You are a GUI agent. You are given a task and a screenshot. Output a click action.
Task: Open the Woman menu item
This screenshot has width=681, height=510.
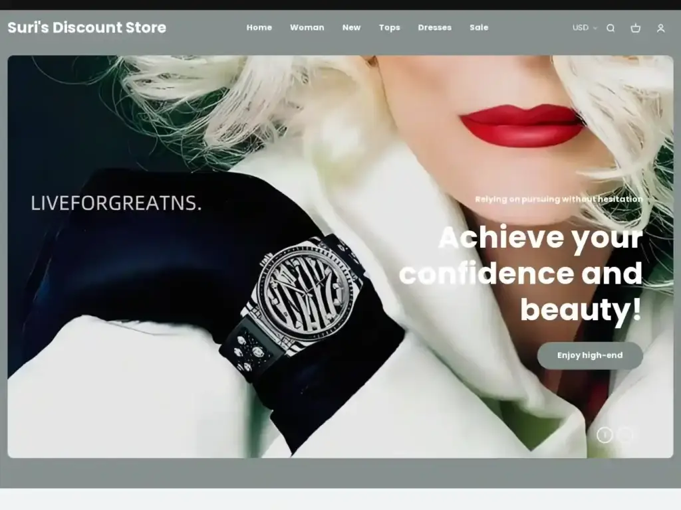[x=307, y=28]
